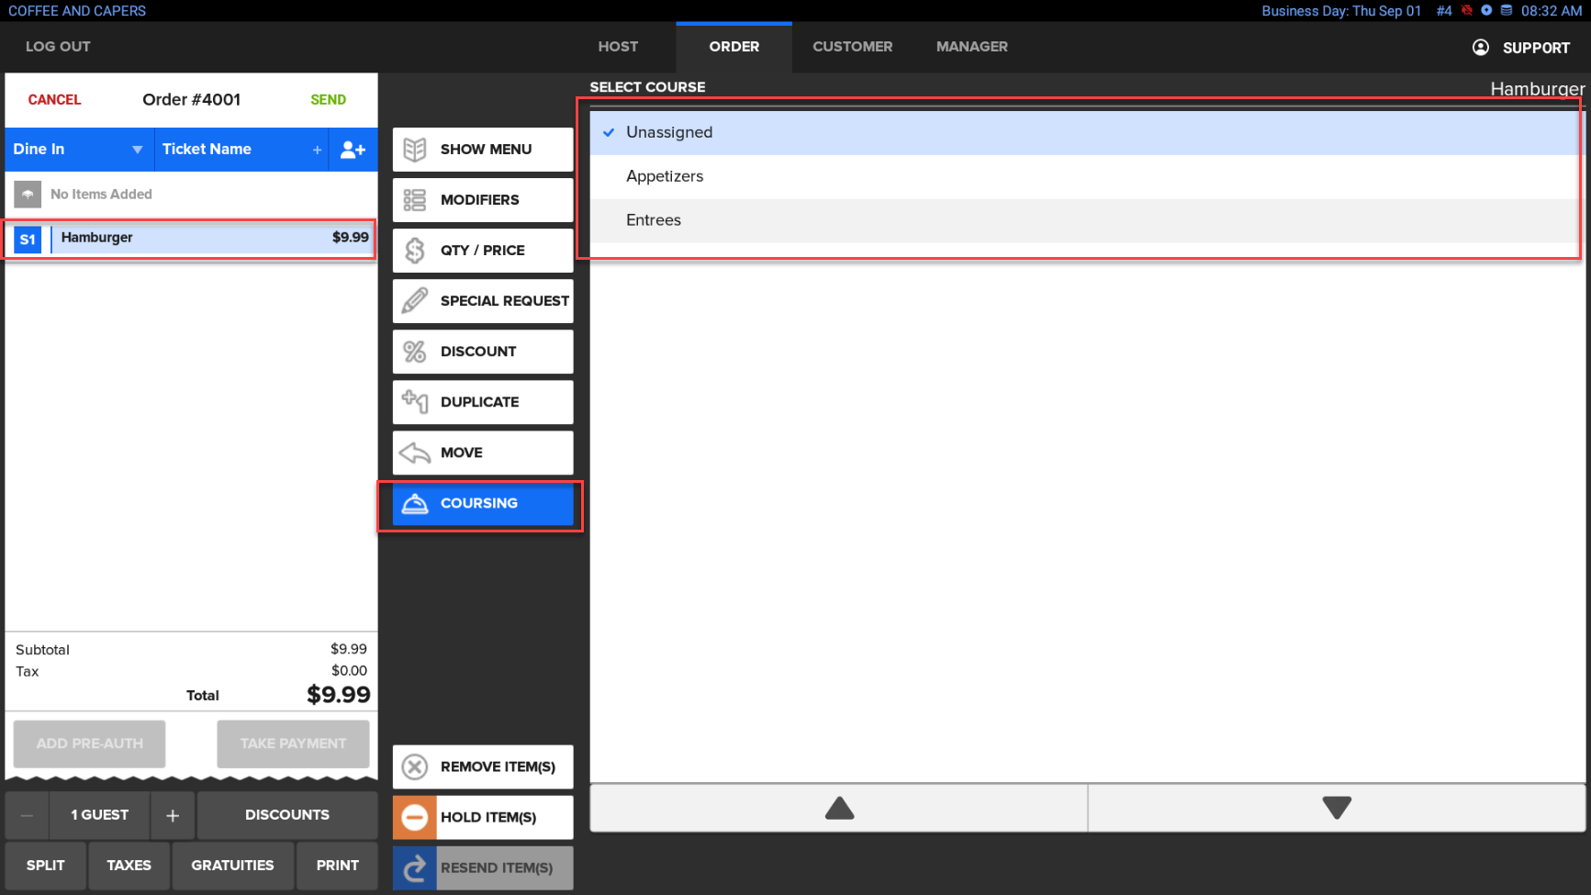Click the Modifiers list icon
The height and width of the screenshot is (895, 1591).
[x=415, y=200]
